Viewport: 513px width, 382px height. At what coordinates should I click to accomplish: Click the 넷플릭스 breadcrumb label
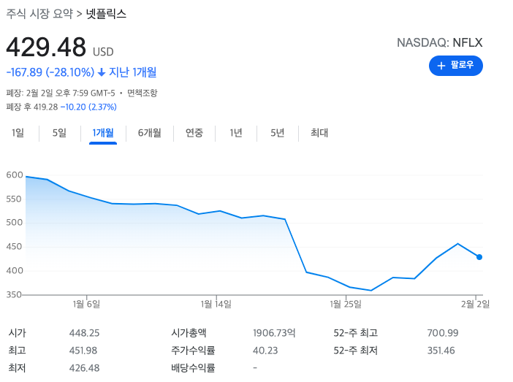tap(106, 14)
